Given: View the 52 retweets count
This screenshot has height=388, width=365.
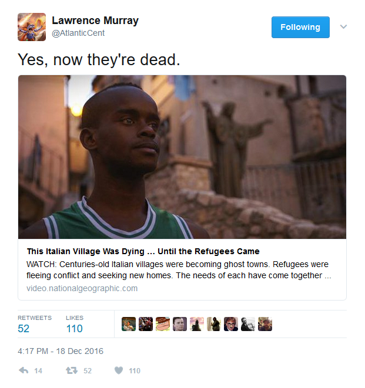Looking at the screenshot, I should (x=24, y=328).
